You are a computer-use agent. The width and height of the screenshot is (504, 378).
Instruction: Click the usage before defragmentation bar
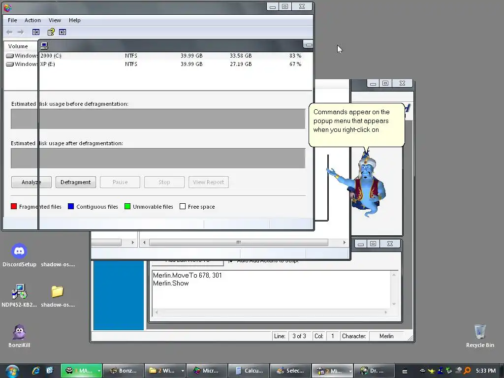(x=158, y=119)
